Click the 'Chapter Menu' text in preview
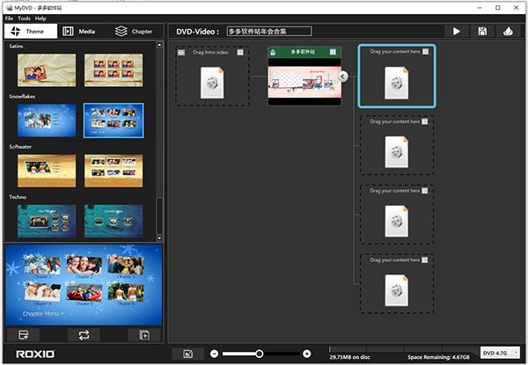The height and width of the screenshot is (365, 528). coord(40,313)
